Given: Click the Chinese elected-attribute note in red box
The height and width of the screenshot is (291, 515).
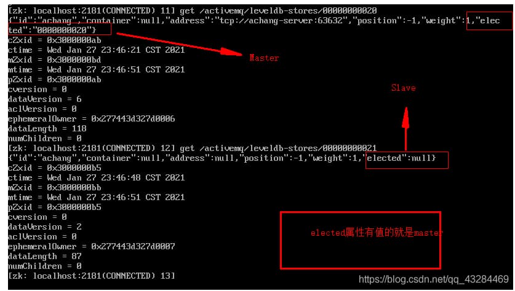Looking at the screenshot, I should coord(377,233).
